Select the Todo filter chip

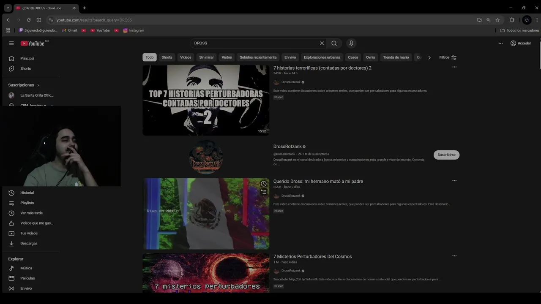(x=150, y=57)
